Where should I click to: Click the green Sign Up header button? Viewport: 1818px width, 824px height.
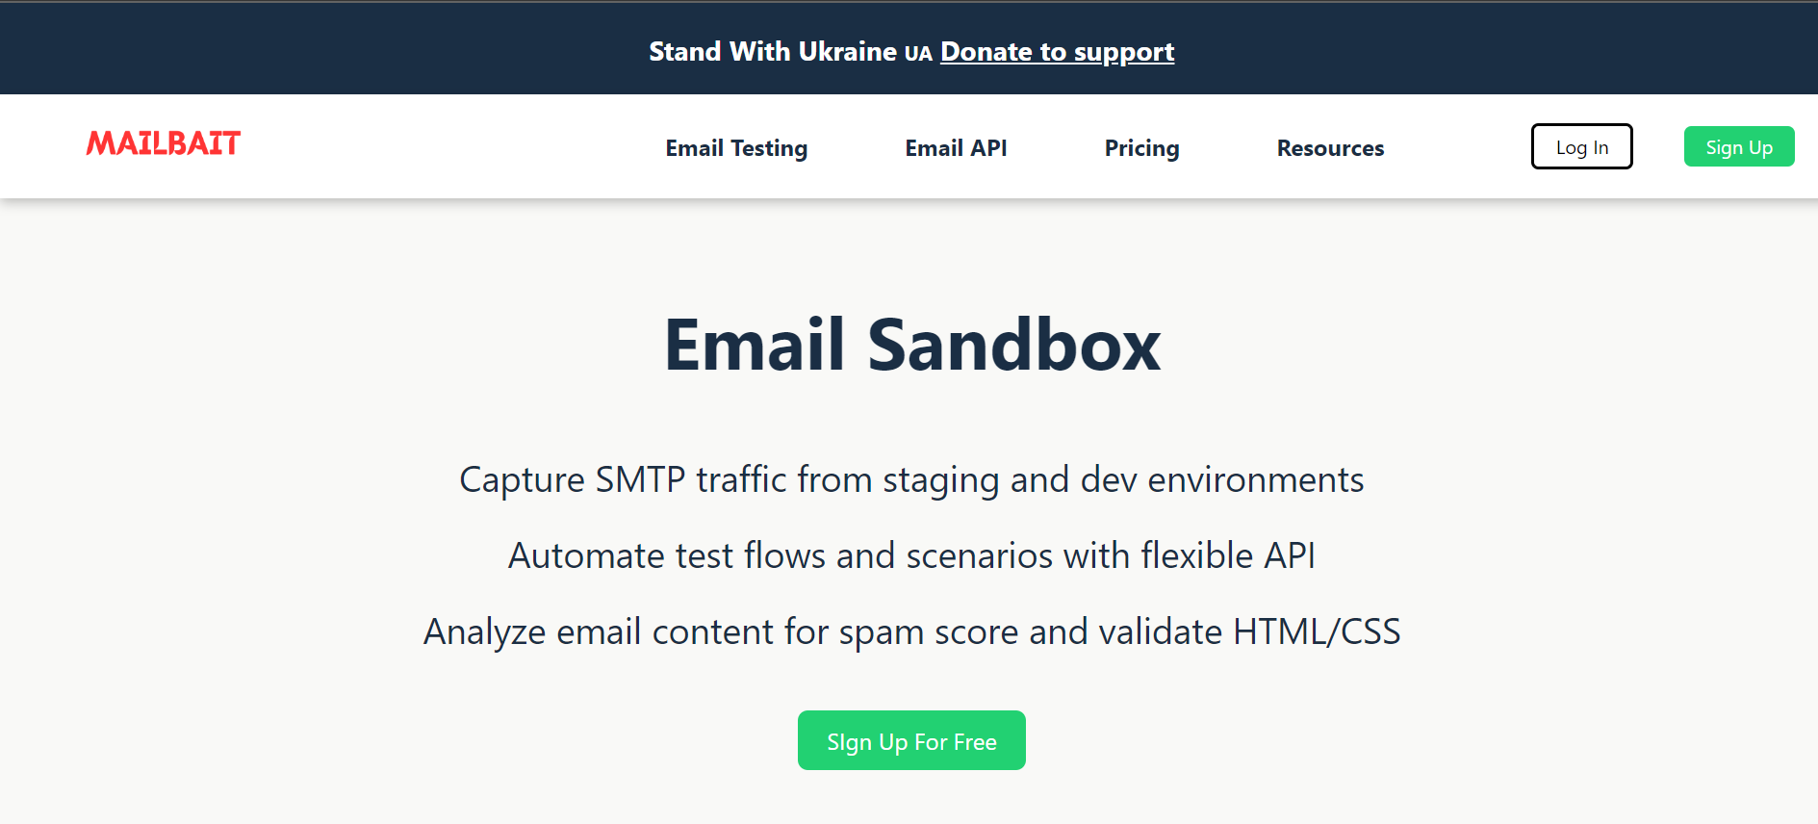(x=1739, y=146)
